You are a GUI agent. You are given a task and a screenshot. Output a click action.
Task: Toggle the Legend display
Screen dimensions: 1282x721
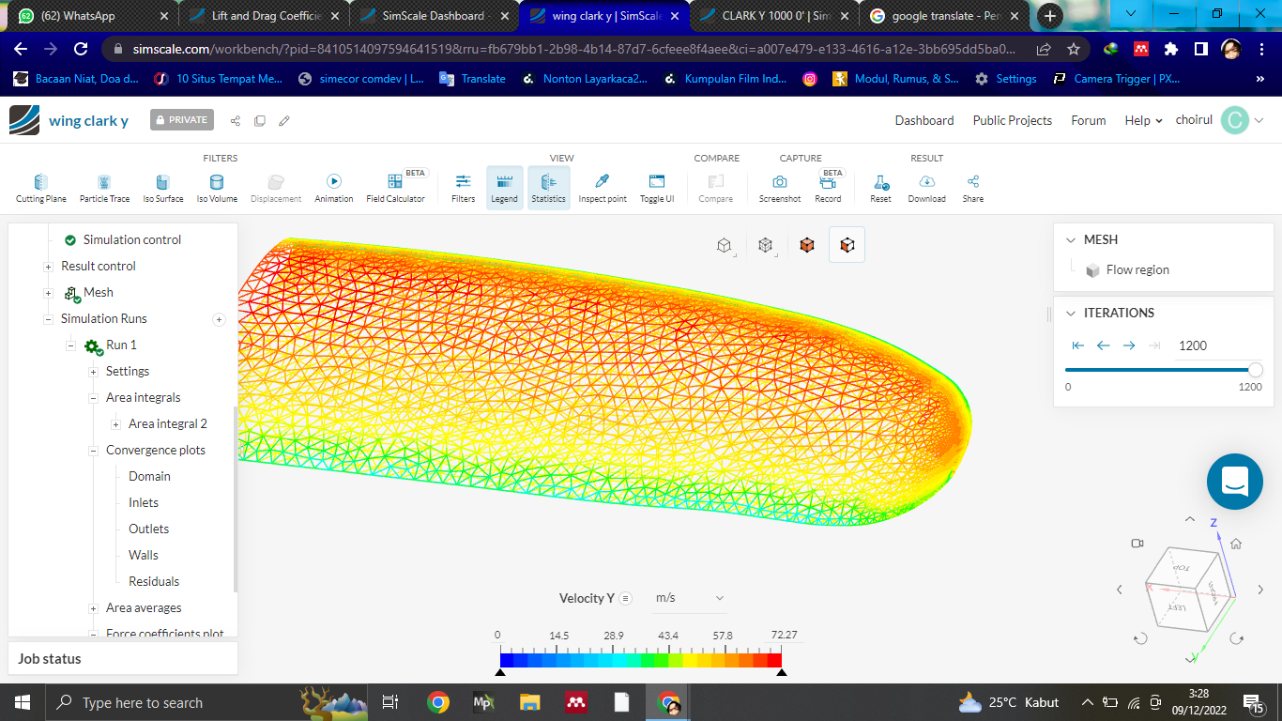pyautogui.click(x=504, y=188)
